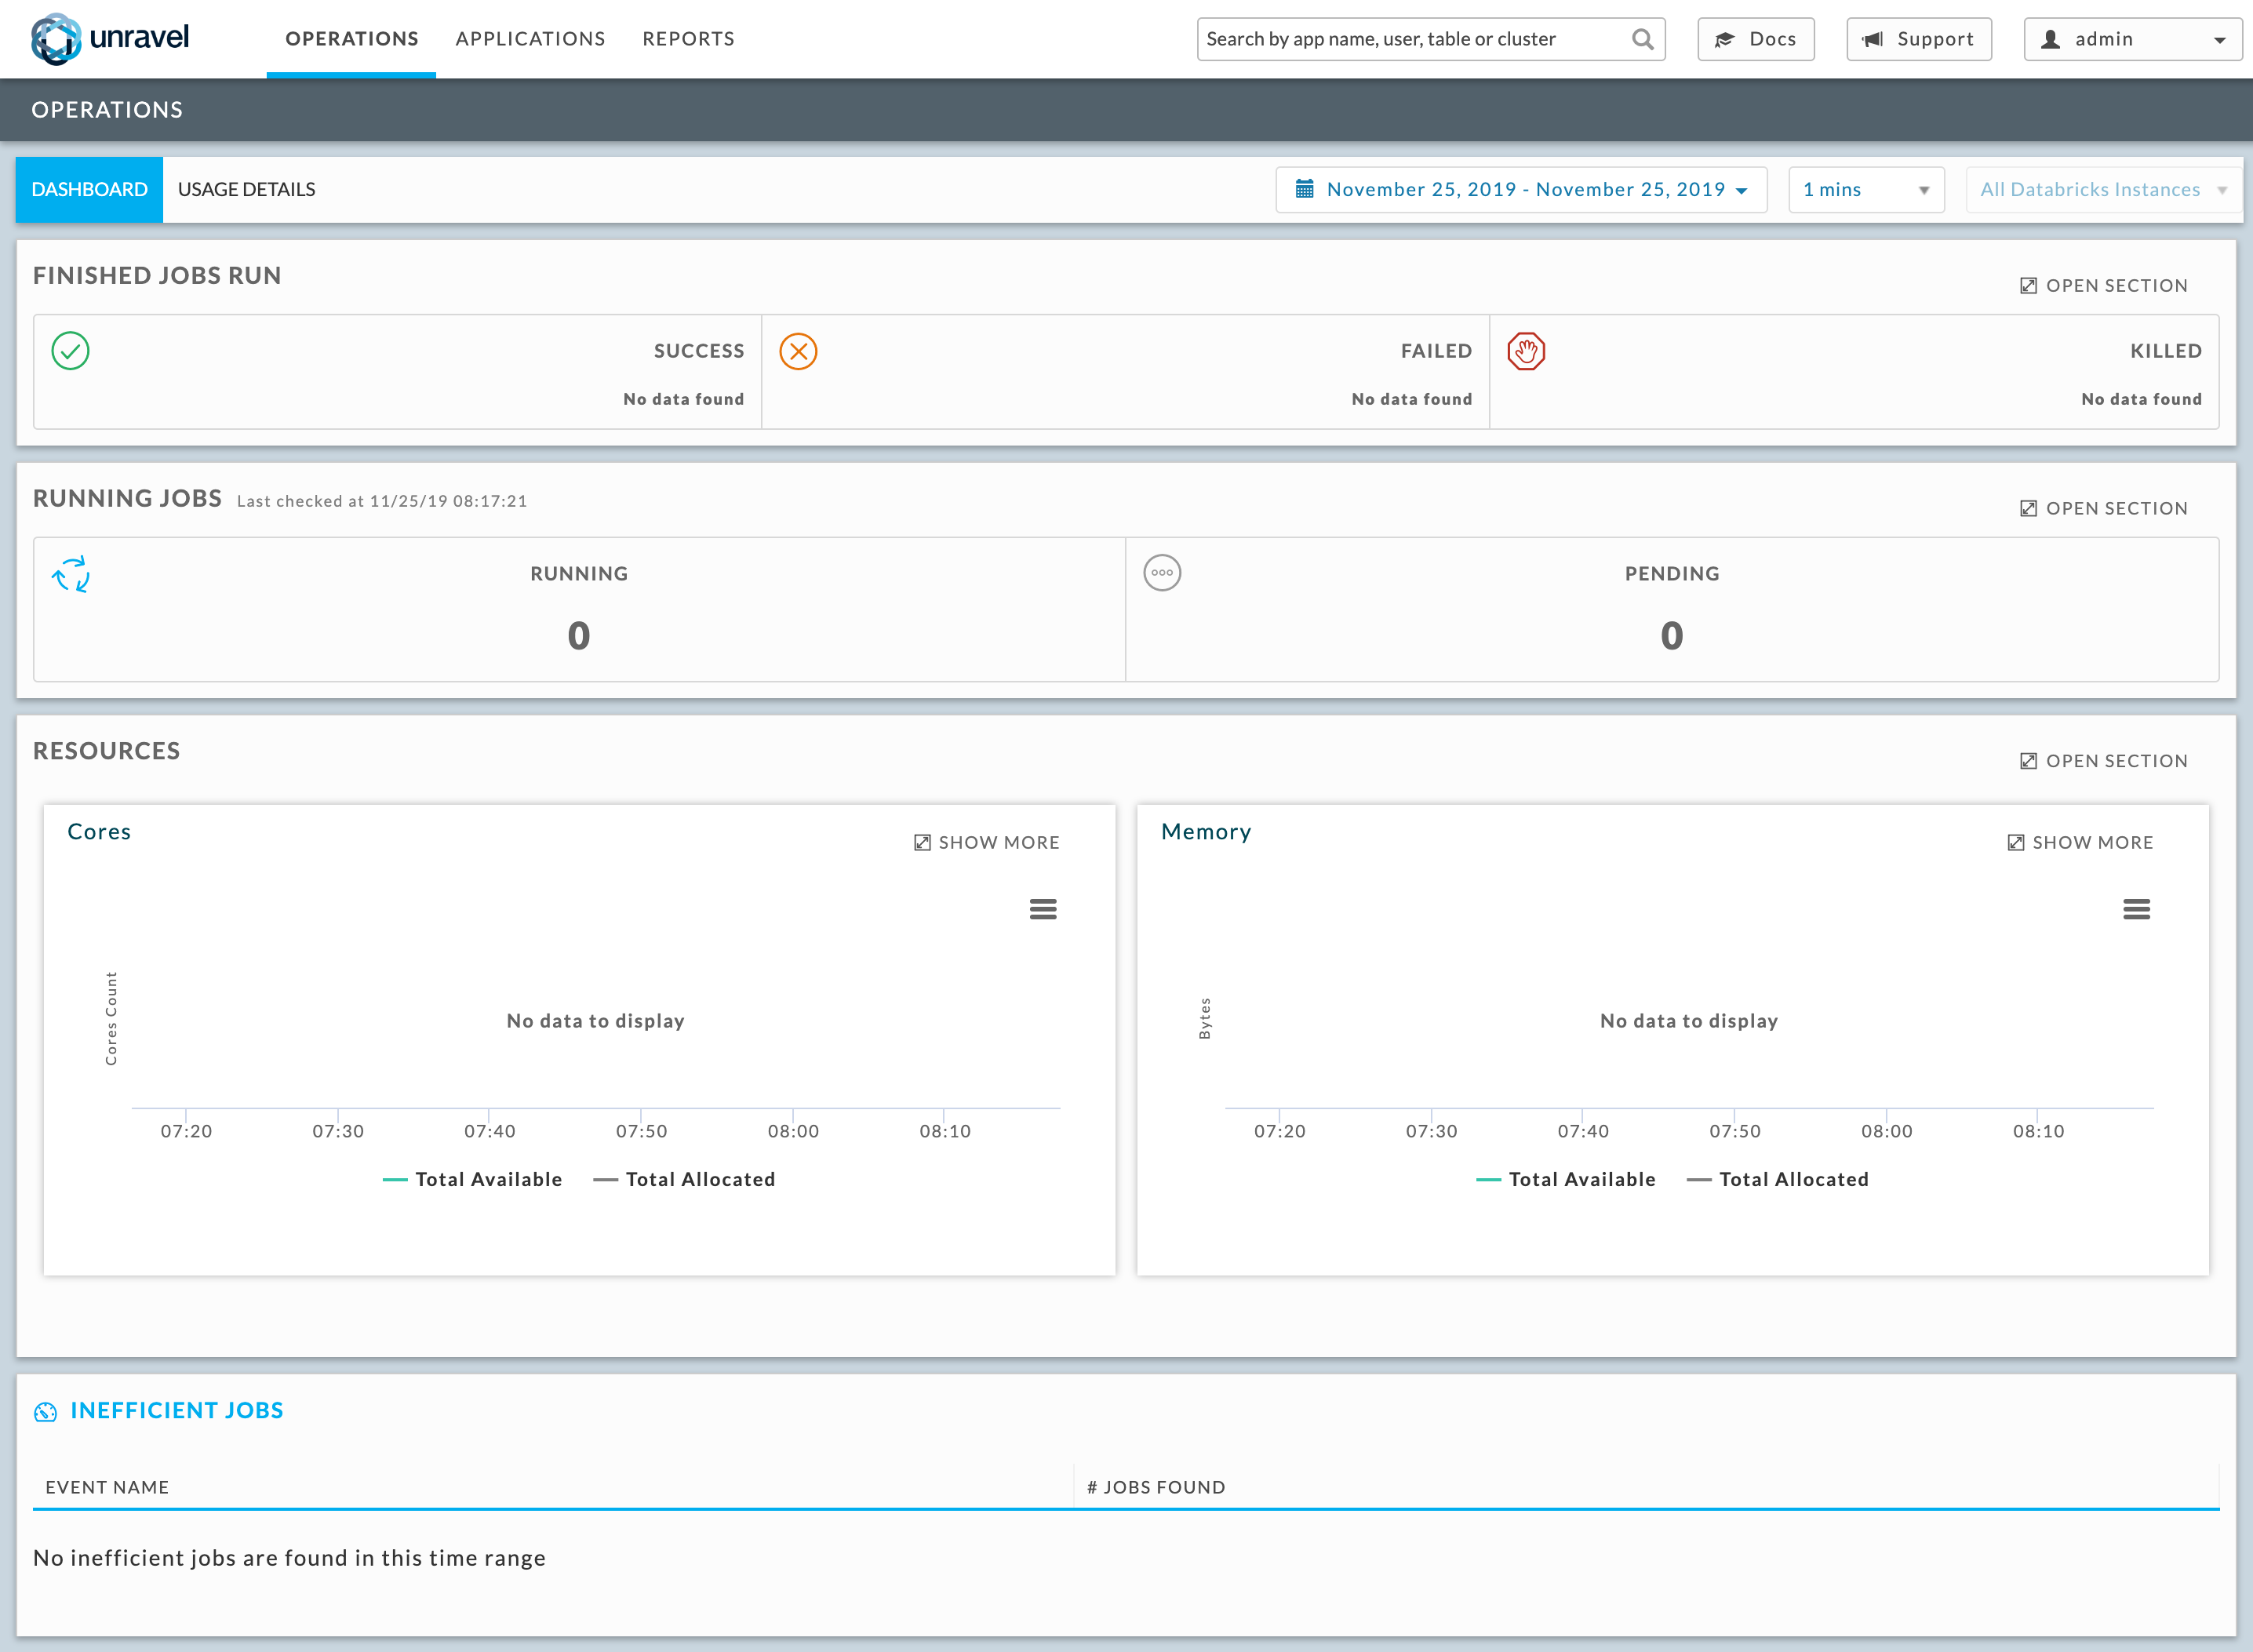Open the 1 mins interval dropdown
Screen dimensions: 2253x1652
click(x=1866, y=190)
